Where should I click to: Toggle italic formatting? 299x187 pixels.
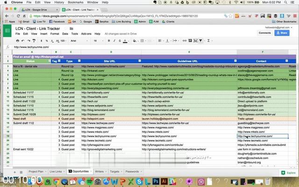pos(114,41)
